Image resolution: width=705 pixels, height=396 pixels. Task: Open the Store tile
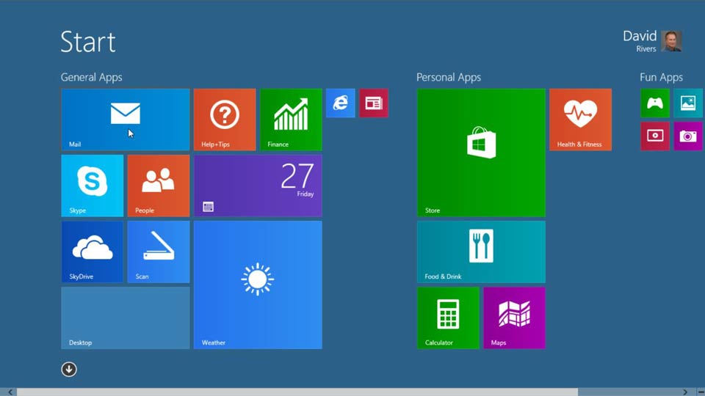click(481, 153)
